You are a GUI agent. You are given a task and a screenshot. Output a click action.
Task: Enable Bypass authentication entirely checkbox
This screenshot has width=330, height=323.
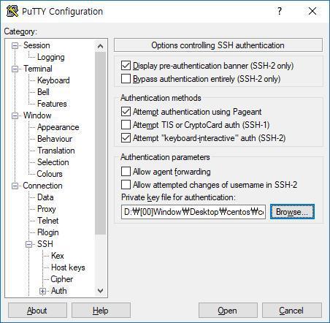126,79
